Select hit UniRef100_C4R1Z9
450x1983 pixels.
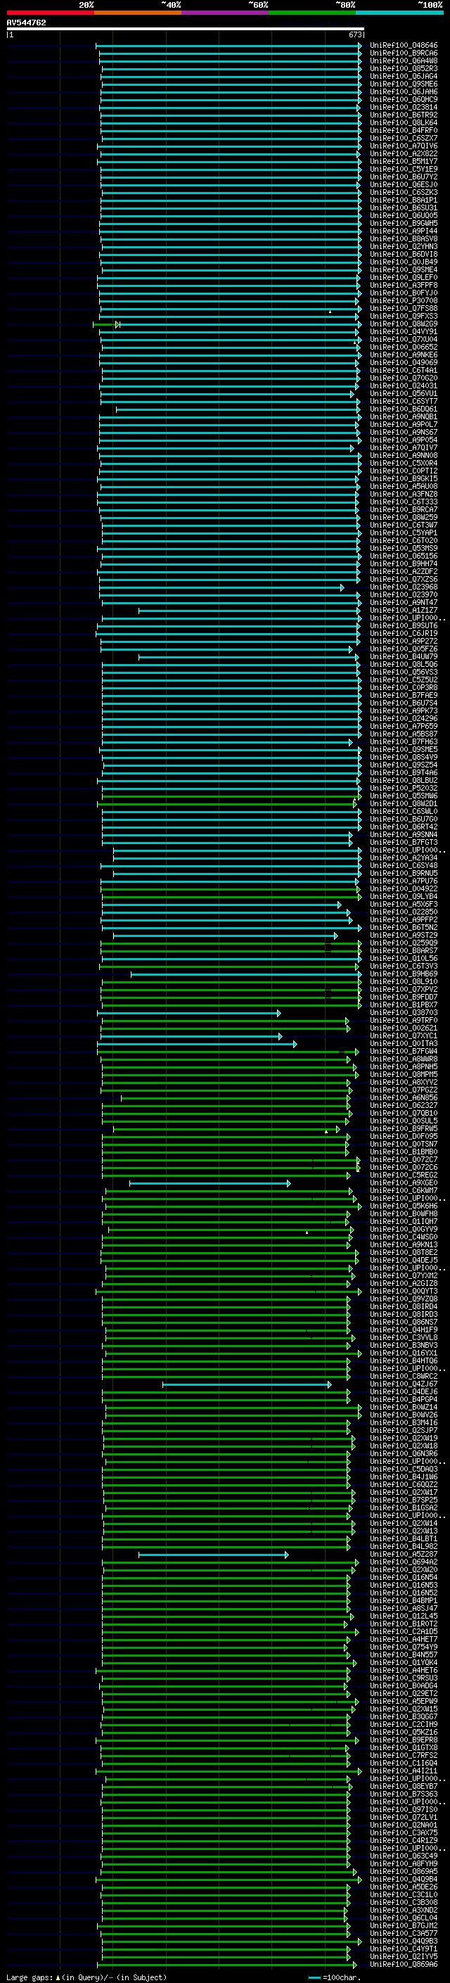click(x=404, y=1841)
